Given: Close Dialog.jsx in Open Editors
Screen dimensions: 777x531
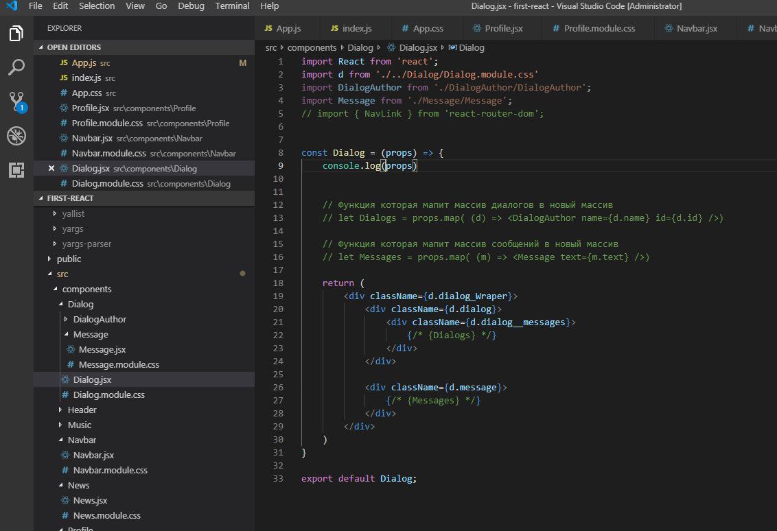Looking at the screenshot, I should point(51,169).
